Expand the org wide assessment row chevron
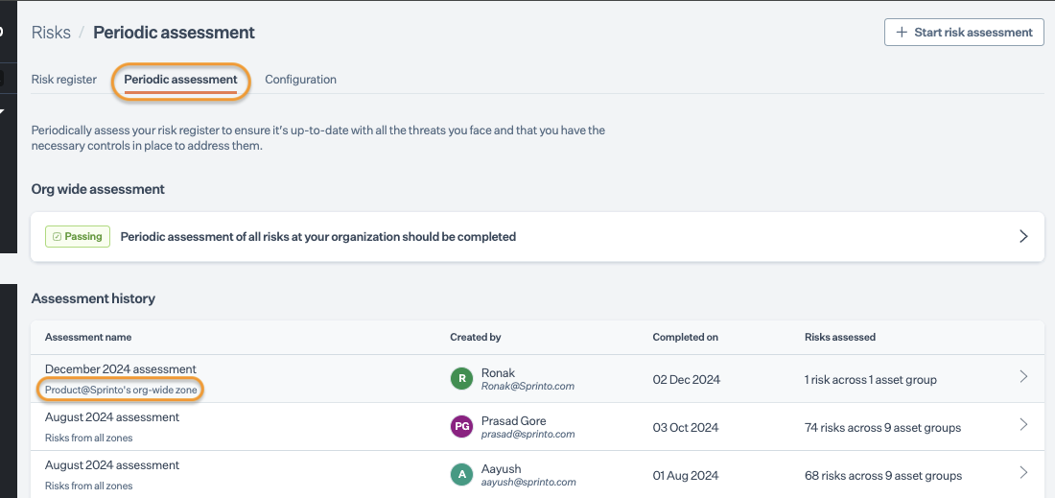The height and width of the screenshot is (498, 1055). [1023, 236]
